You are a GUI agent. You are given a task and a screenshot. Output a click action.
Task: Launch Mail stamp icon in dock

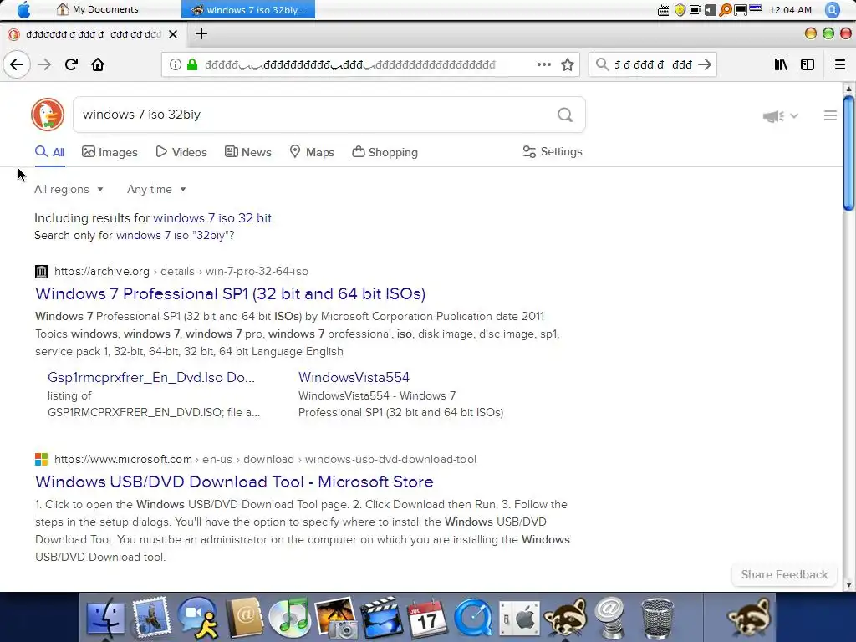[x=151, y=618]
